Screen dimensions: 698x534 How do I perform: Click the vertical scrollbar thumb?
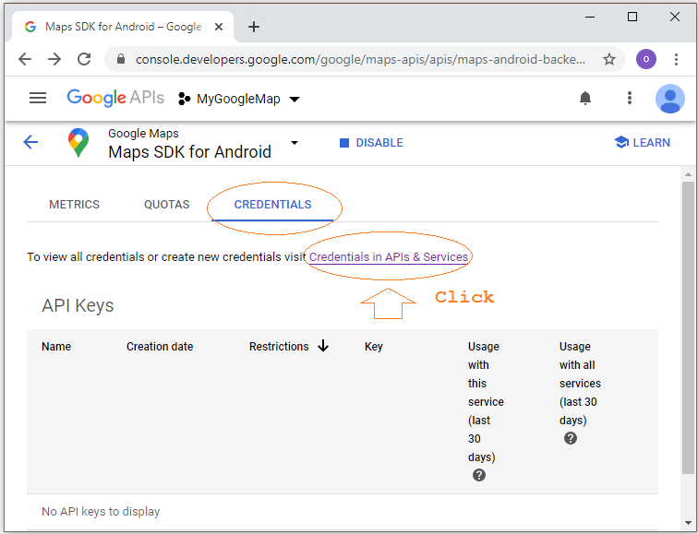coord(688,327)
